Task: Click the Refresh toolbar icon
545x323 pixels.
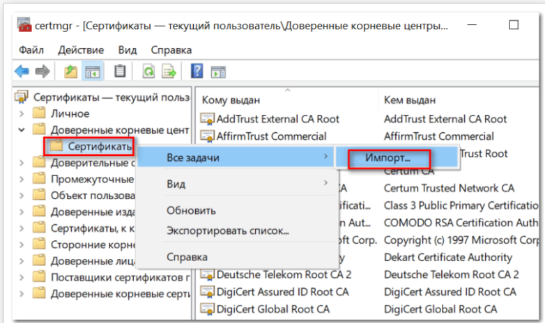Action: click(x=148, y=72)
